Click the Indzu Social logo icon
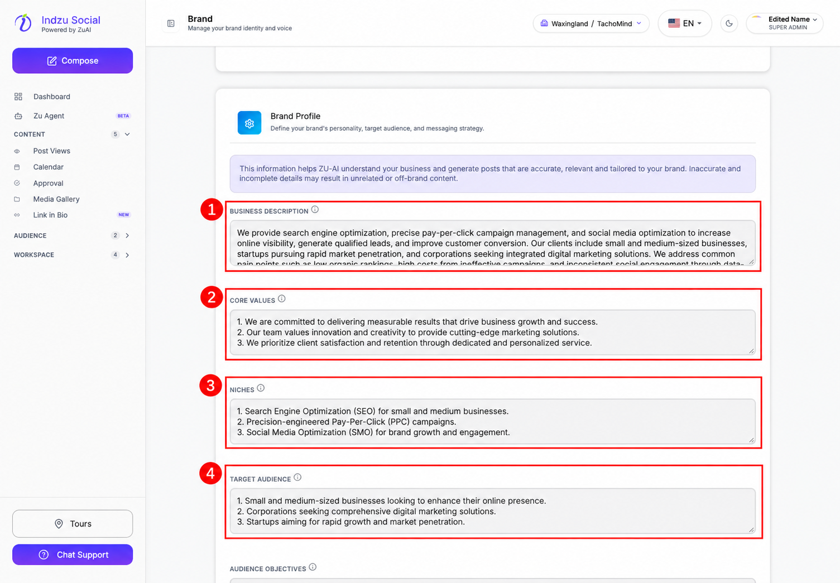This screenshot has width=840, height=583. (23, 23)
